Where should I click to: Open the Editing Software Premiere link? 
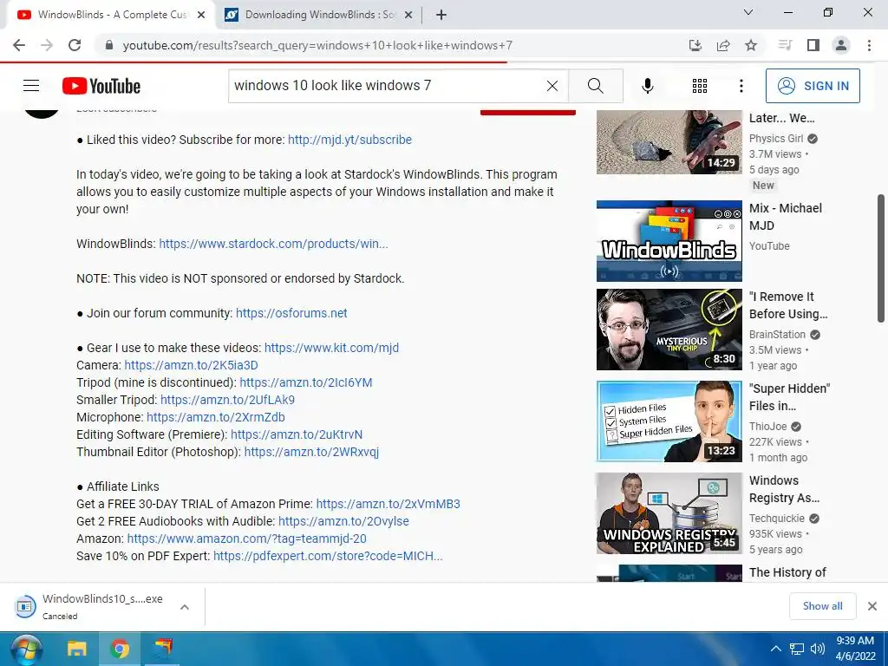(297, 435)
